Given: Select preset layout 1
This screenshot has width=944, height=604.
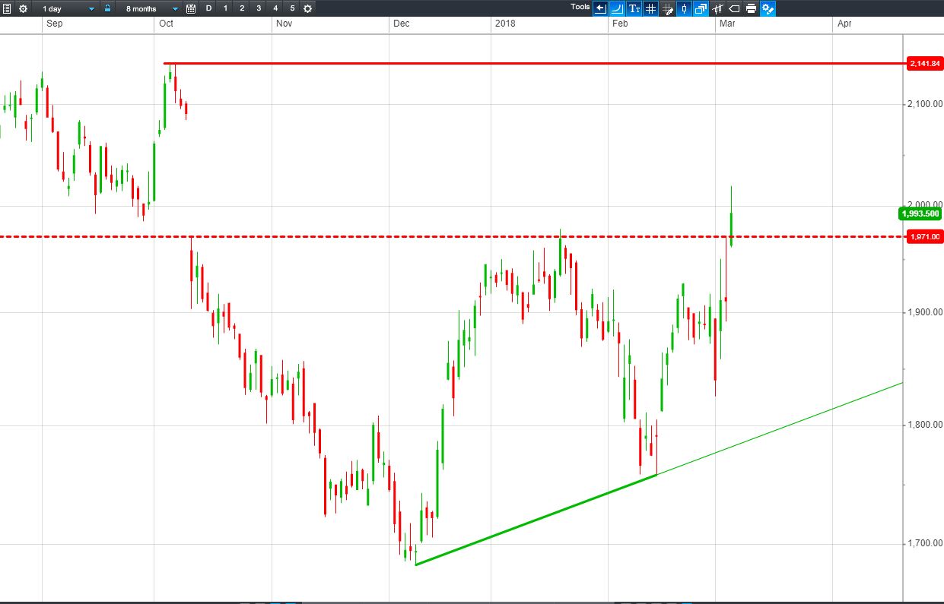Looking at the screenshot, I should (x=225, y=8).
